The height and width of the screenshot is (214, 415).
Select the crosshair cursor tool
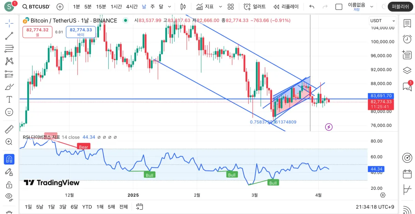[x=9, y=23]
